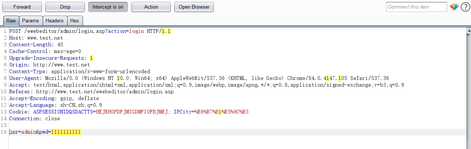Click the Connection: close header line

pos(35,118)
